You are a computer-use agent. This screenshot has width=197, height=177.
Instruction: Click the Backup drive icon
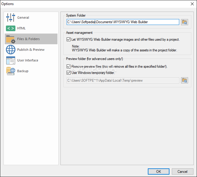11,71
